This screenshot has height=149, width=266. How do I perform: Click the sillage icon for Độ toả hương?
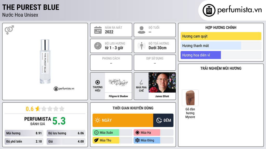[142, 46]
